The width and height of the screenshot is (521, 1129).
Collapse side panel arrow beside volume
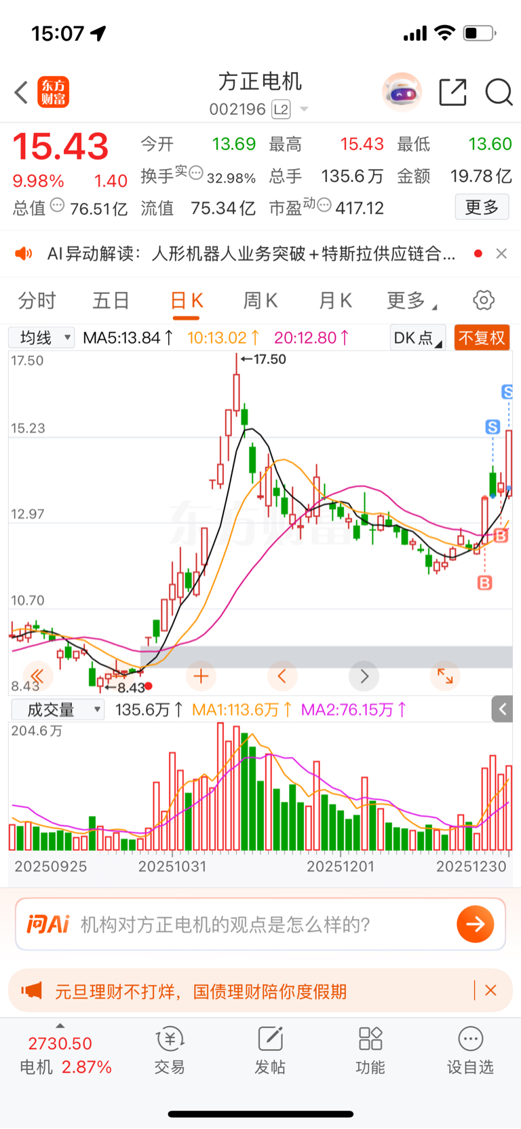point(502,709)
